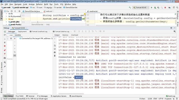Toggle Show watches in variables glasses icon

tap(15, 56)
